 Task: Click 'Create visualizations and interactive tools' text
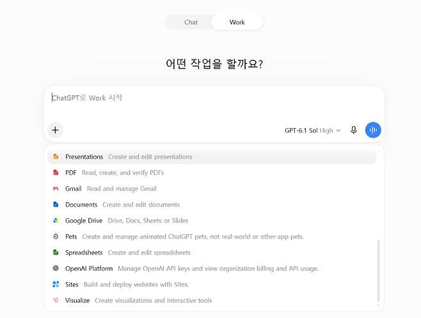pos(154,300)
